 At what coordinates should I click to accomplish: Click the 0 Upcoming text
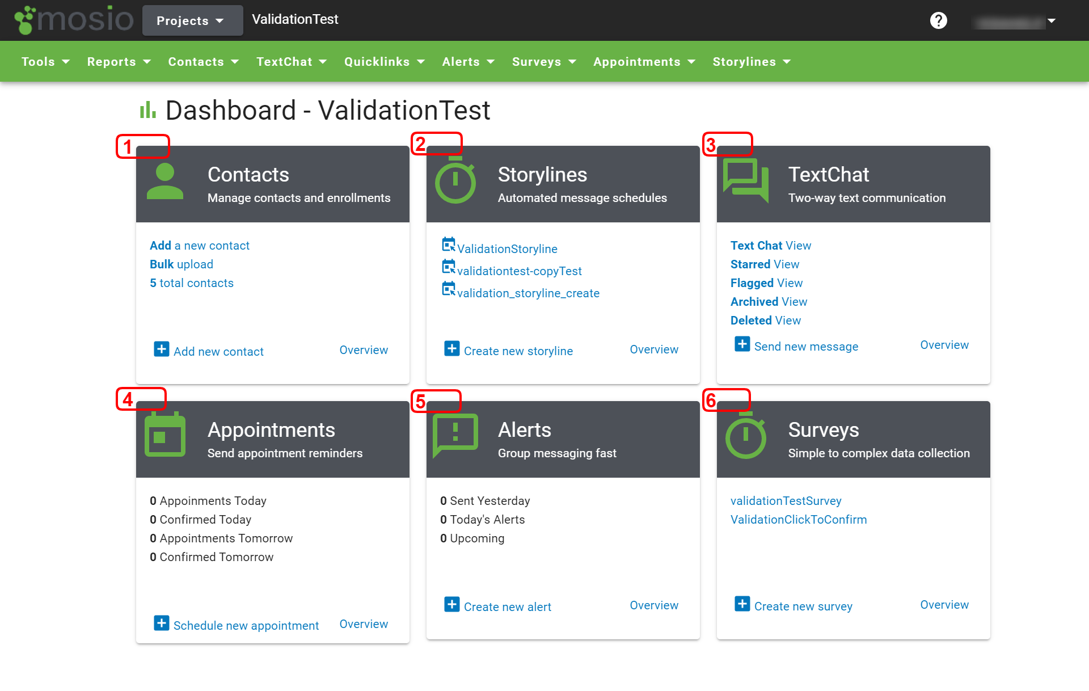(472, 538)
